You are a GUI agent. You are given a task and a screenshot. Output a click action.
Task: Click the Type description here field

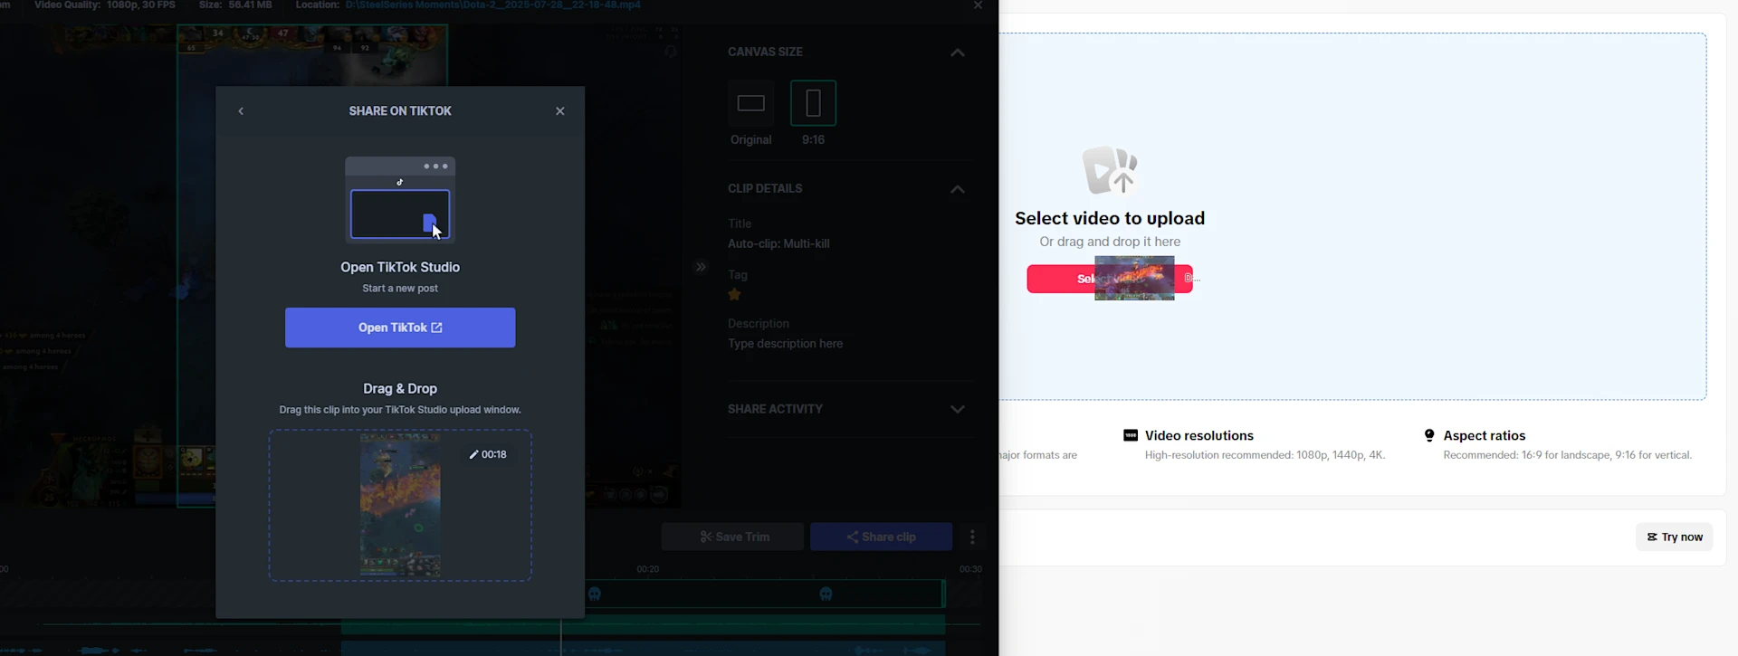point(785,344)
